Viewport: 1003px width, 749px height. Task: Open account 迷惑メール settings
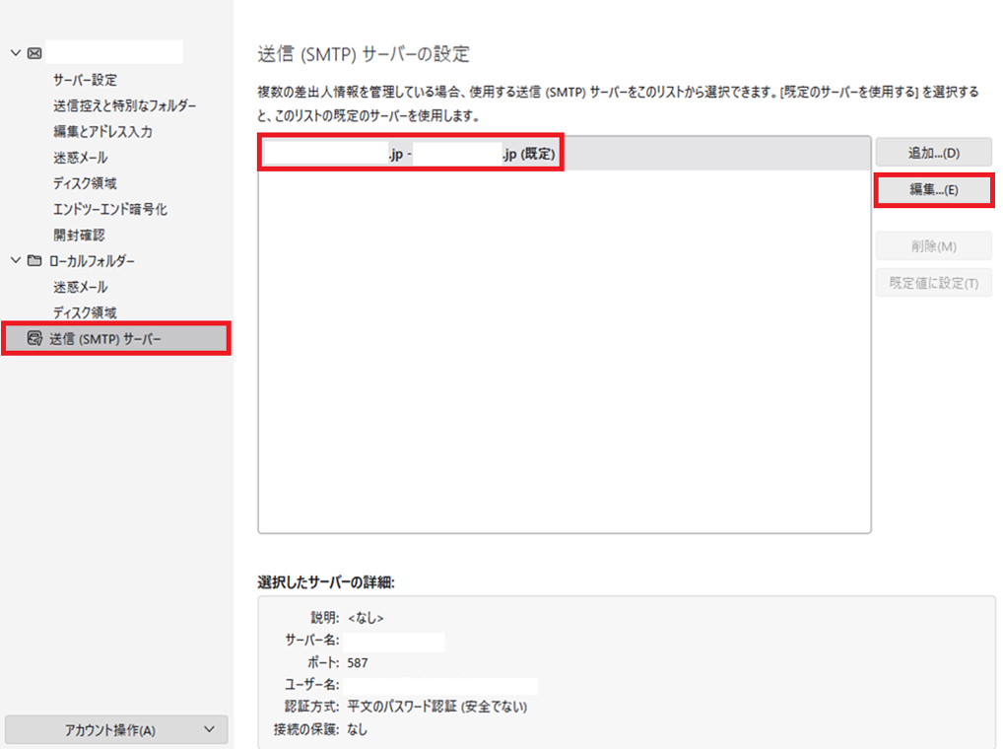[81, 158]
